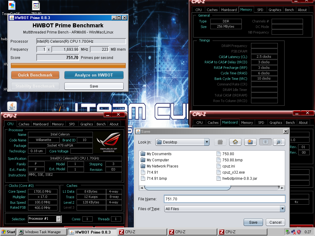The image size is (315, 236).
Task: Switch to Mainboard tab in bottom-left CPU-Z
Action: (41, 124)
